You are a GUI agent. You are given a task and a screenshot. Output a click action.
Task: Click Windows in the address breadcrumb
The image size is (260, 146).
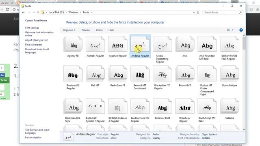(x=73, y=12)
